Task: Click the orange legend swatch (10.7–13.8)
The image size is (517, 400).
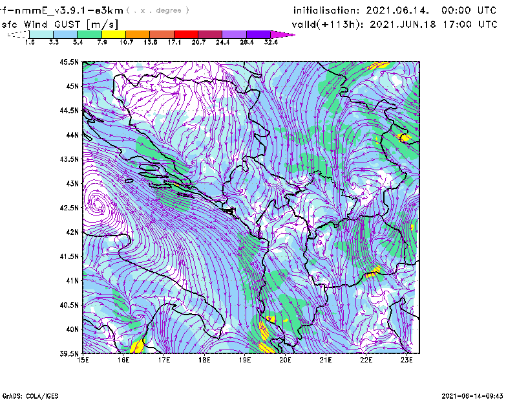Action: [x=138, y=34]
